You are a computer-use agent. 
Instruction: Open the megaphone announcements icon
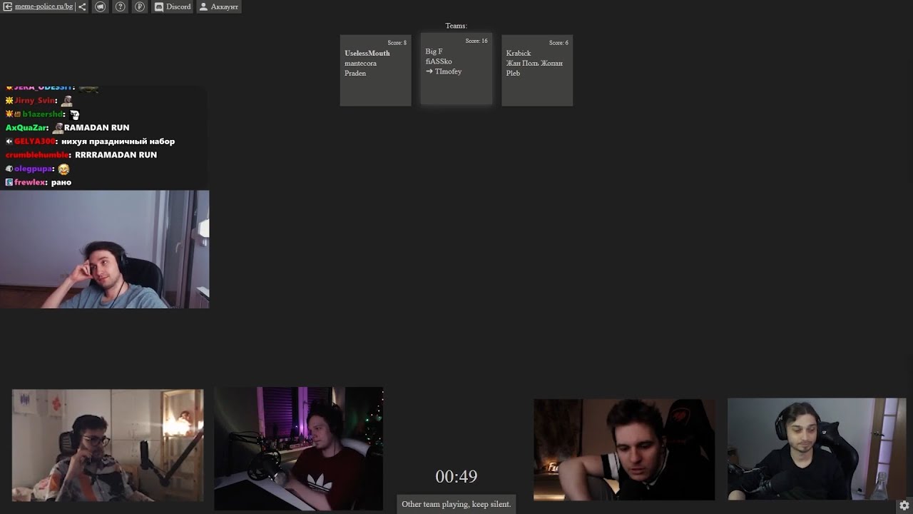click(x=101, y=6)
